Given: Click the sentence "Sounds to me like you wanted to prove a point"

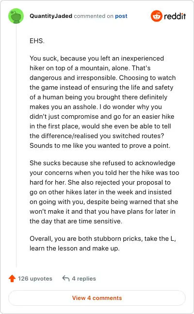Looking at the screenshot, I should pyautogui.click(x=99, y=145).
